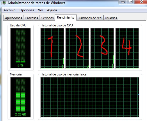The width and height of the screenshot is (147, 121).
Task: Click the Uso de CPU 6% meter
Action: pyautogui.click(x=20, y=48)
